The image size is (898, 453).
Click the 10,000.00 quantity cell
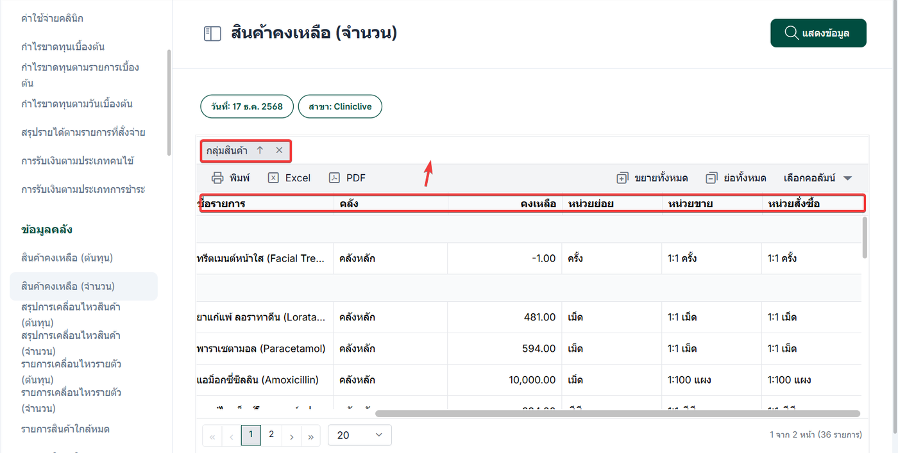[505, 380]
